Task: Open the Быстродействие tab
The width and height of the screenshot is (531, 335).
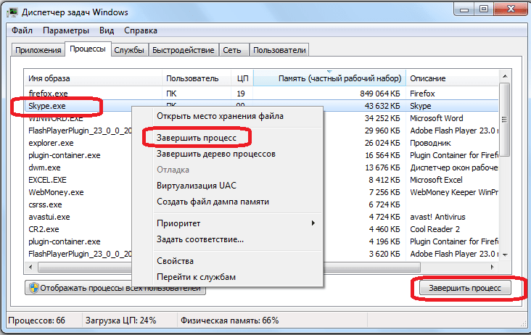Action: click(x=184, y=50)
